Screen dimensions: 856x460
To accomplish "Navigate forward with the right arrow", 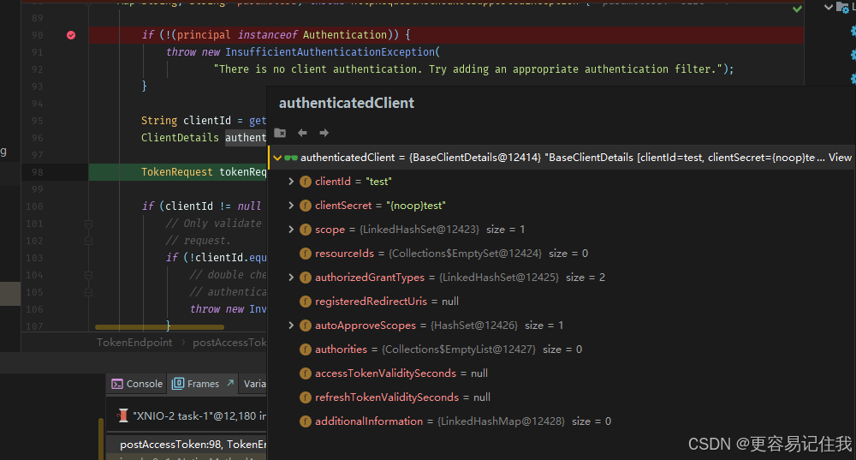I will [324, 133].
